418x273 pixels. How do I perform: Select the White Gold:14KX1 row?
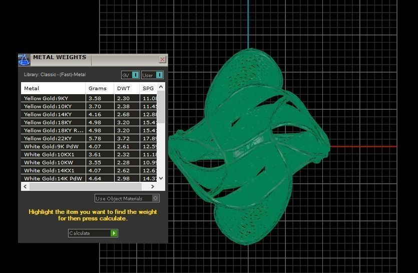point(89,170)
